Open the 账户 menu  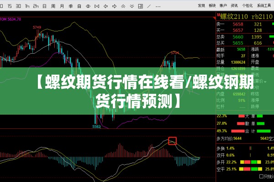[x=223, y=5]
